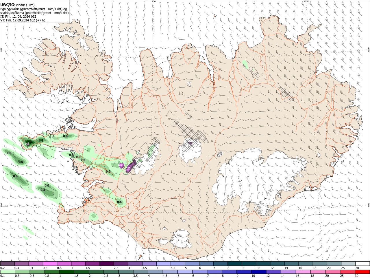370x278 pixels.
Task: Select the 'VT: Fim. 12.09.2024 10Z' valid time
Action: [18, 21]
